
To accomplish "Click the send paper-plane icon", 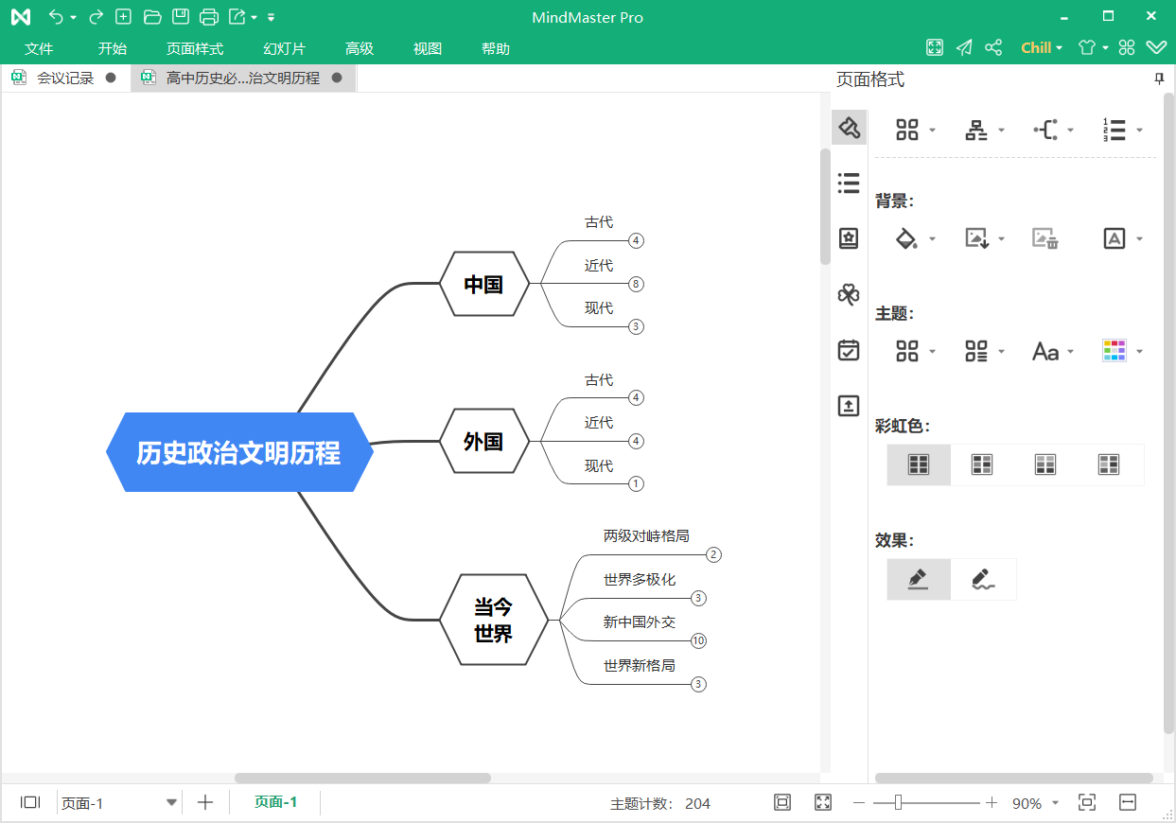I will tap(964, 47).
